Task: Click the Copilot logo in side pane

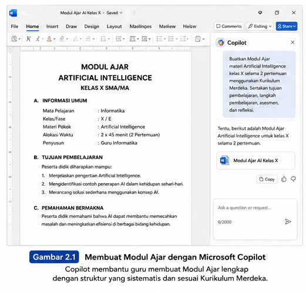Action: click(221, 42)
